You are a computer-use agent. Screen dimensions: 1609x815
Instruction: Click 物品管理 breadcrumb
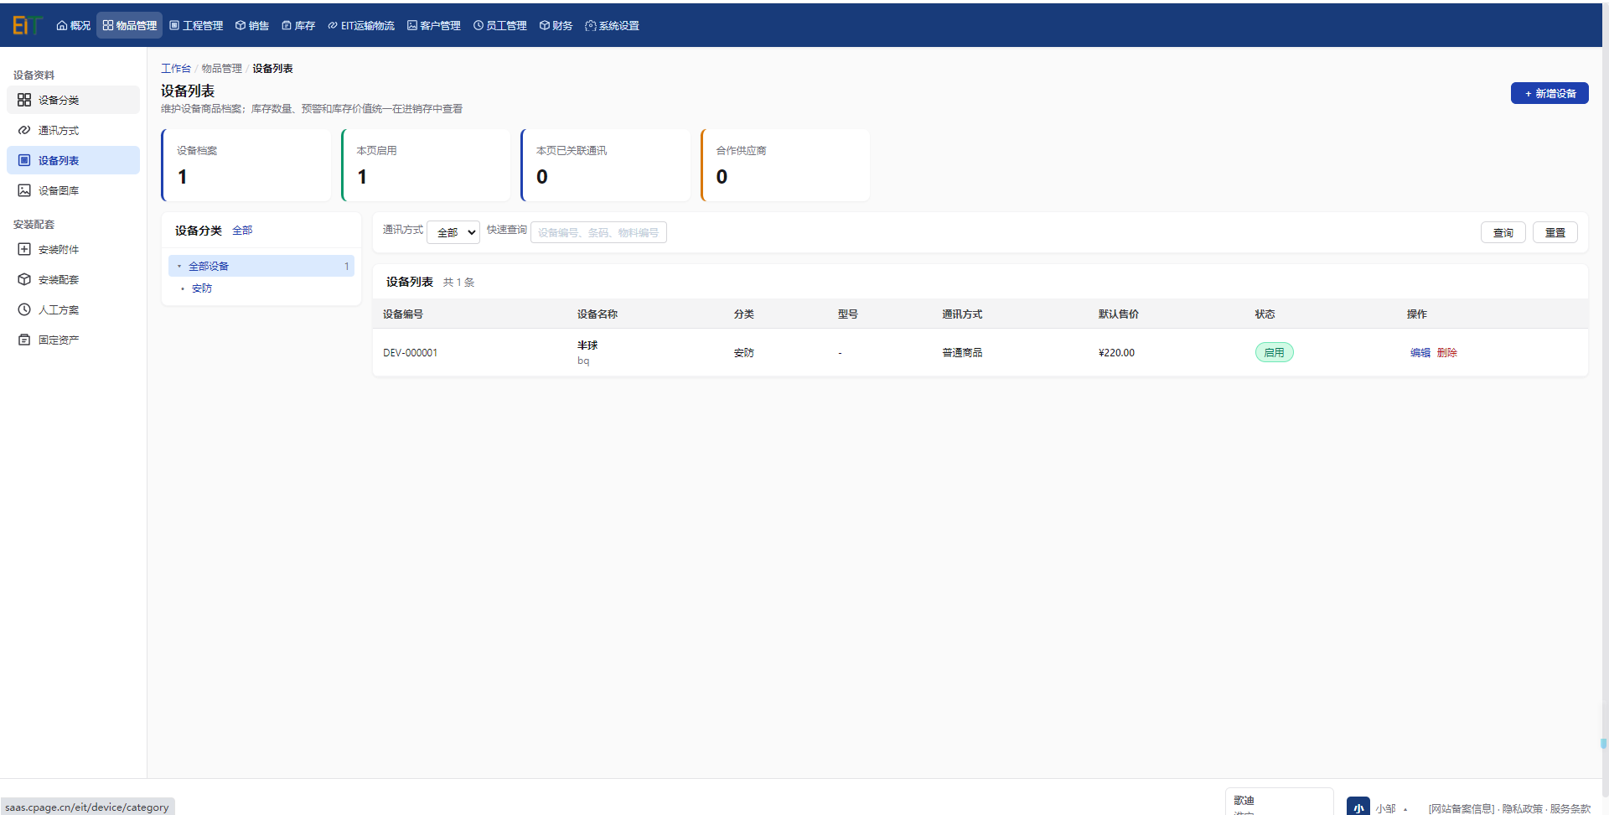(x=222, y=69)
